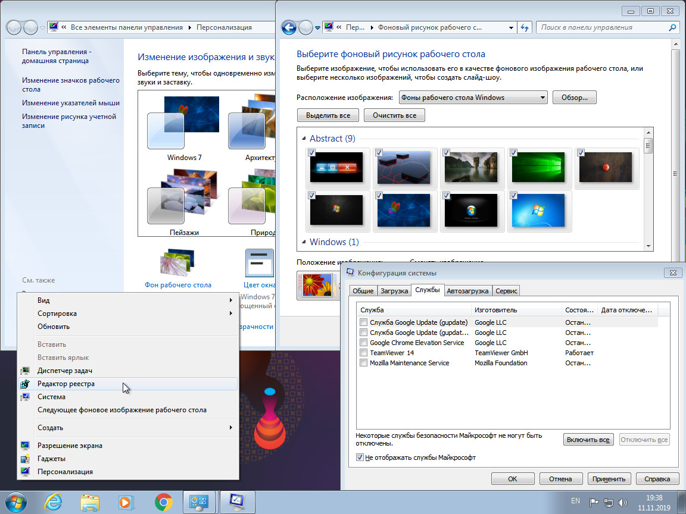686x514 pixels.
Task: Launch Google Chrome from the taskbar
Action: 163,502
